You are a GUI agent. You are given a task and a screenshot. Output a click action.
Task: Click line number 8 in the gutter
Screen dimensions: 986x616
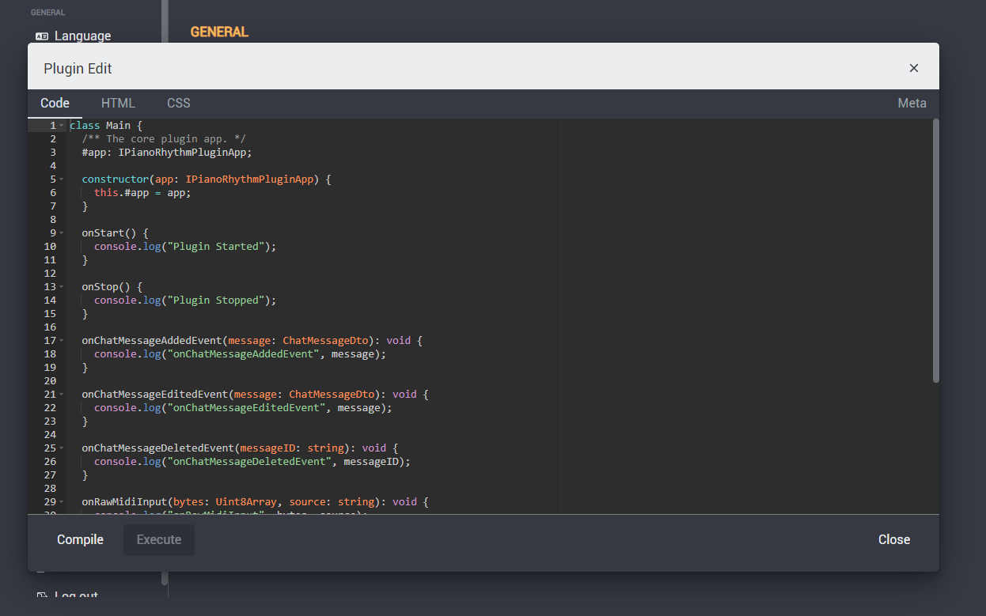point(53,220)
